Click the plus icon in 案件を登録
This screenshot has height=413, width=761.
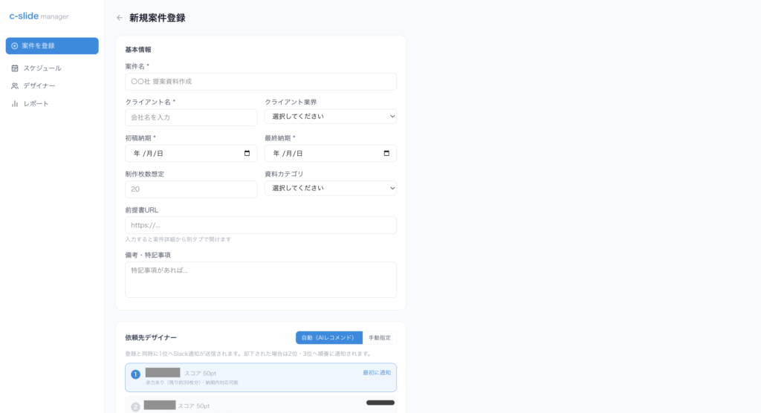pyautogui.click(x=15, y=46)
